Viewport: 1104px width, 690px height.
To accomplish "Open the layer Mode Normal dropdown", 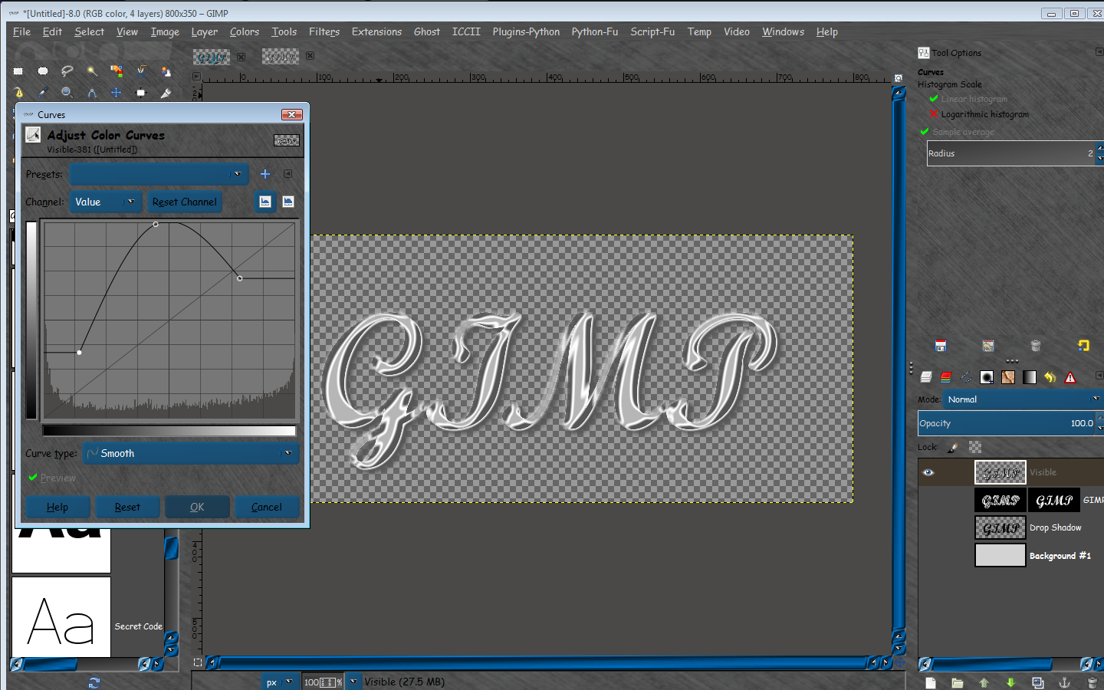I will point(1023,399).
